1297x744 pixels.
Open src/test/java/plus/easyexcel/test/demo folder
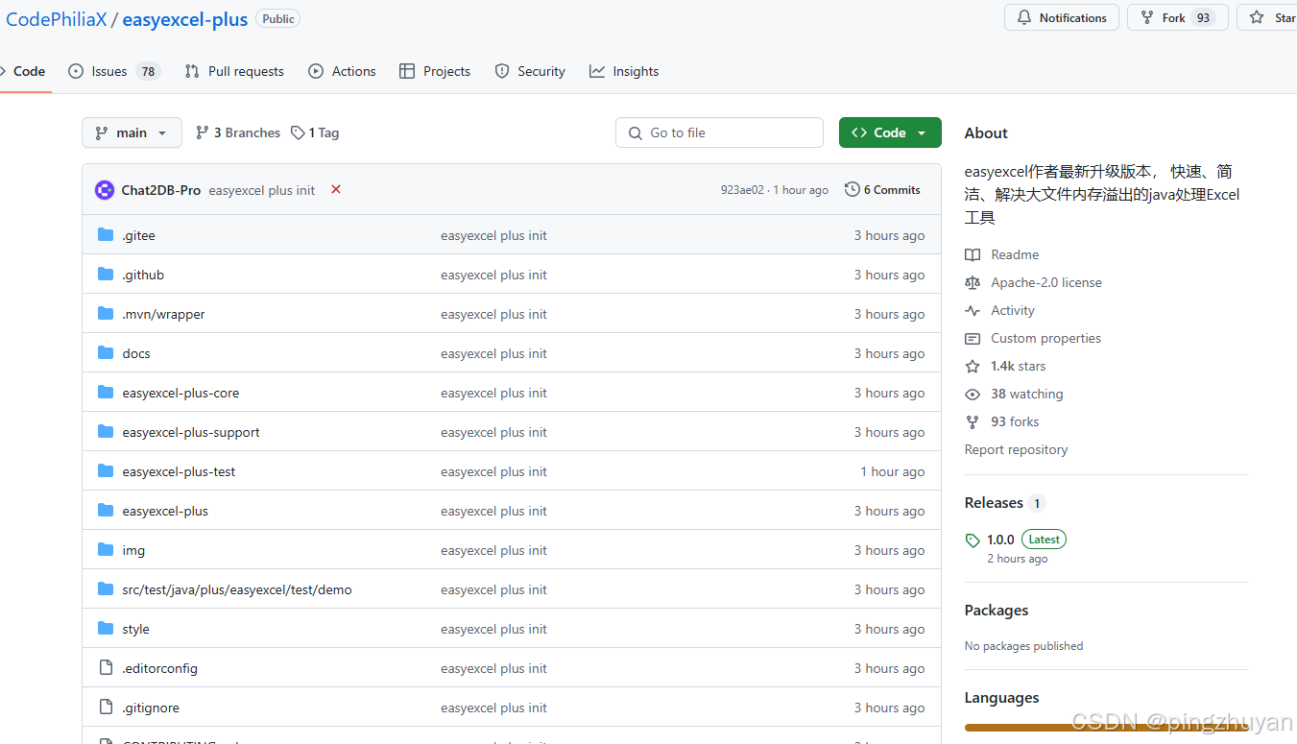click(237, 589)
